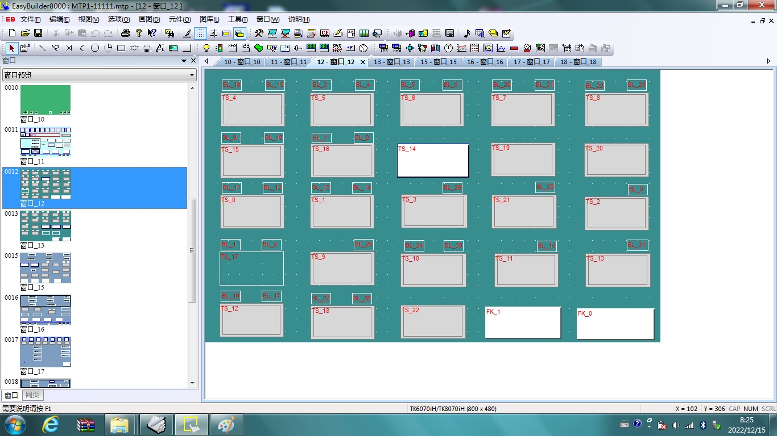Screen dimensions: 777x436
Task: Select the Text object tool
Action: click(x=160, y=48)
